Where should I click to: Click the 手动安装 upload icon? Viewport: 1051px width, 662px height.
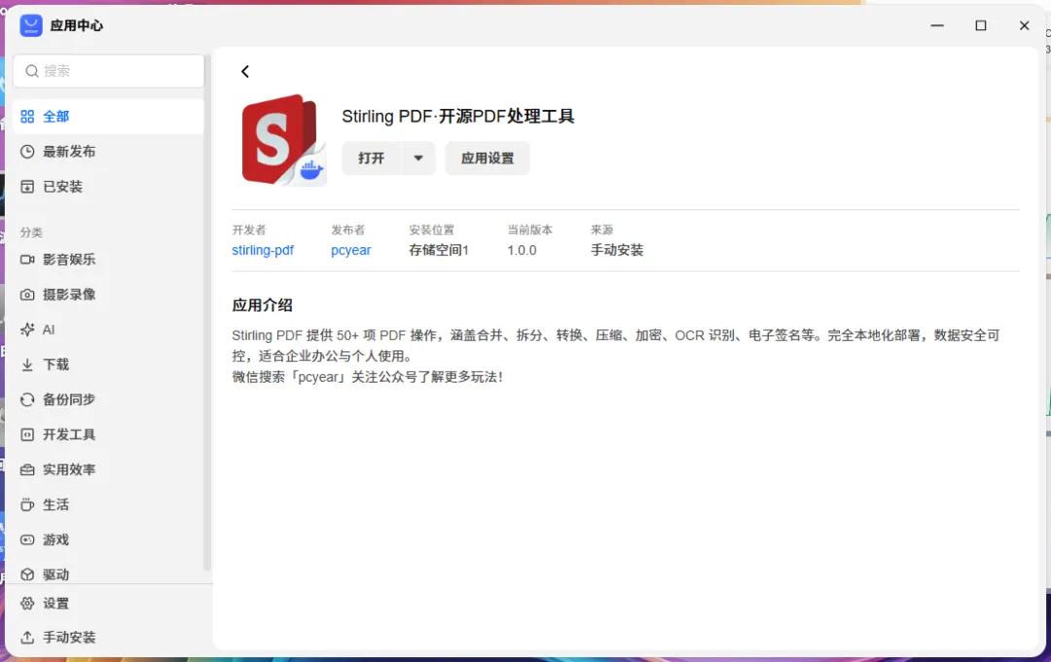click(x=27, y=638)
